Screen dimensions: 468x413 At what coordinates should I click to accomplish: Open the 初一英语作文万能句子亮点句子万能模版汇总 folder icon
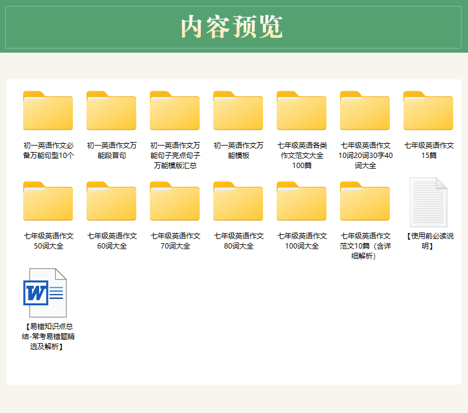175,111
